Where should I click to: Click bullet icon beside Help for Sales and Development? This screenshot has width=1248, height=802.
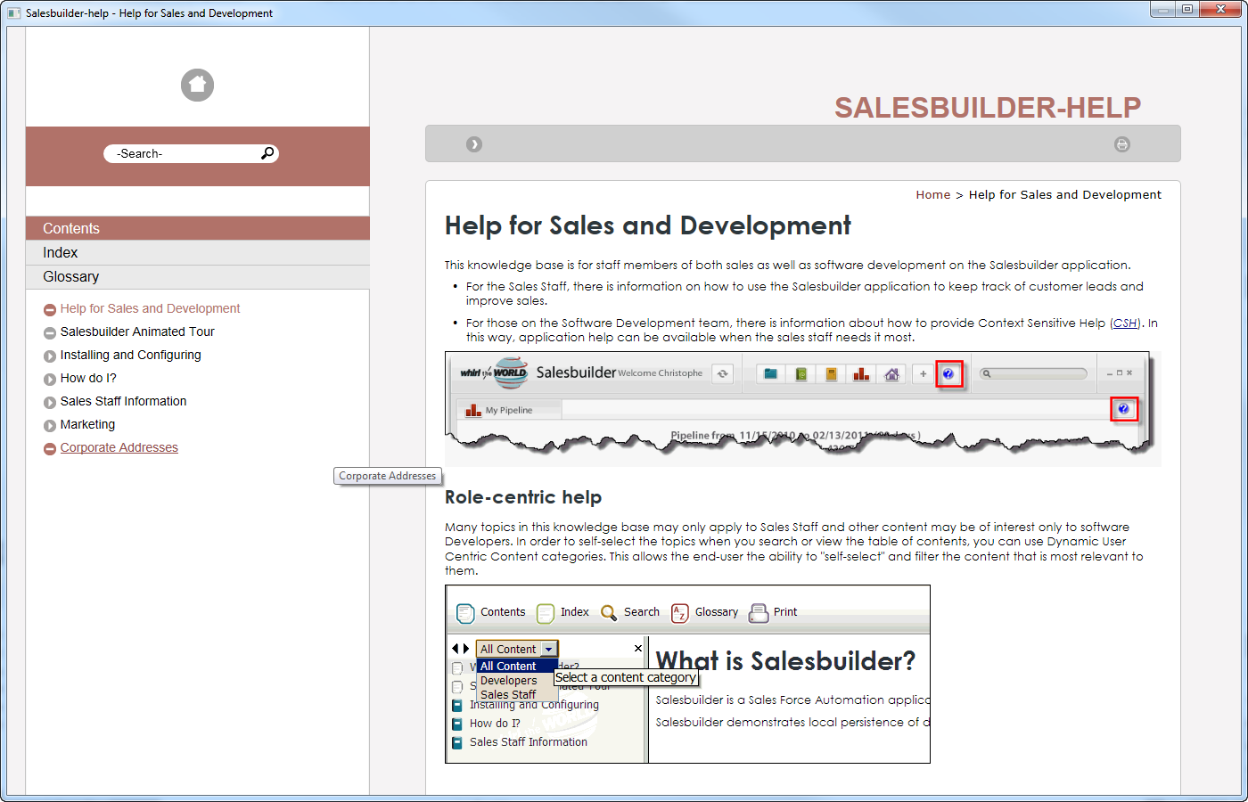coord(50,310)
